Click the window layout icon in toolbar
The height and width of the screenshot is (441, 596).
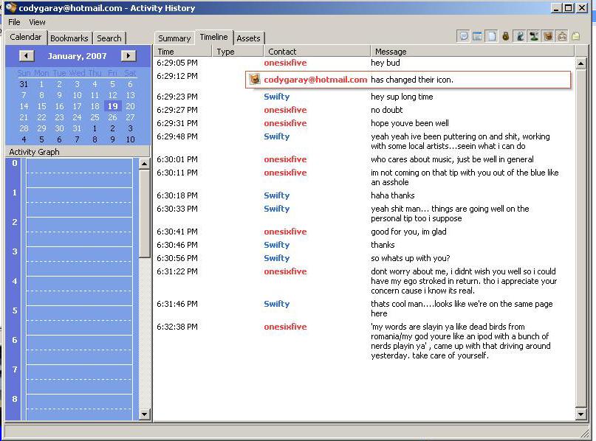[x=477, y=36]
